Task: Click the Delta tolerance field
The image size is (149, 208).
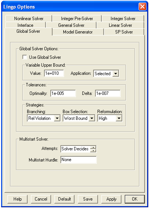Action: (108, 93)
